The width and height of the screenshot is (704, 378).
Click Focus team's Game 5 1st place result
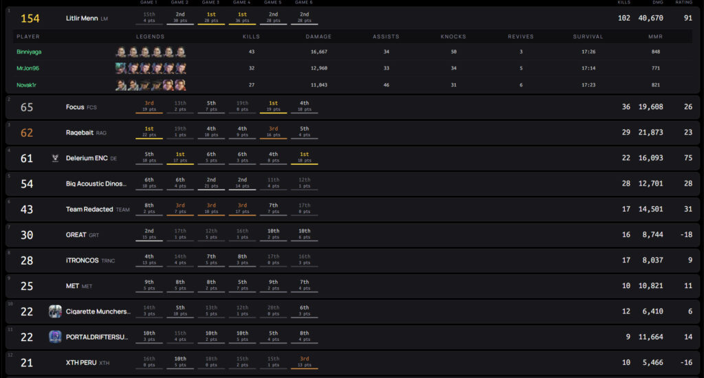(273, 107)
